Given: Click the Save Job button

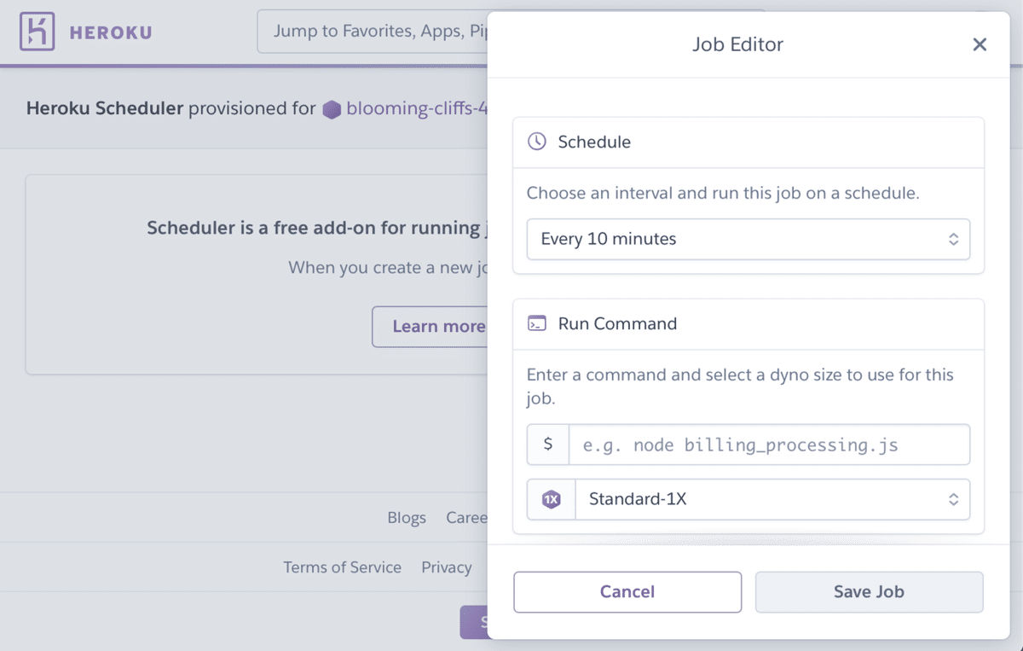Looking at the screenshot, I should click(x=869, y=592).
